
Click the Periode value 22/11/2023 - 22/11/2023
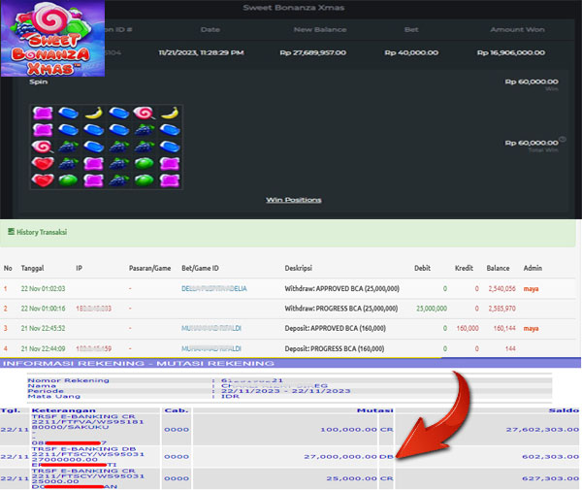click(x=286, y=391)
